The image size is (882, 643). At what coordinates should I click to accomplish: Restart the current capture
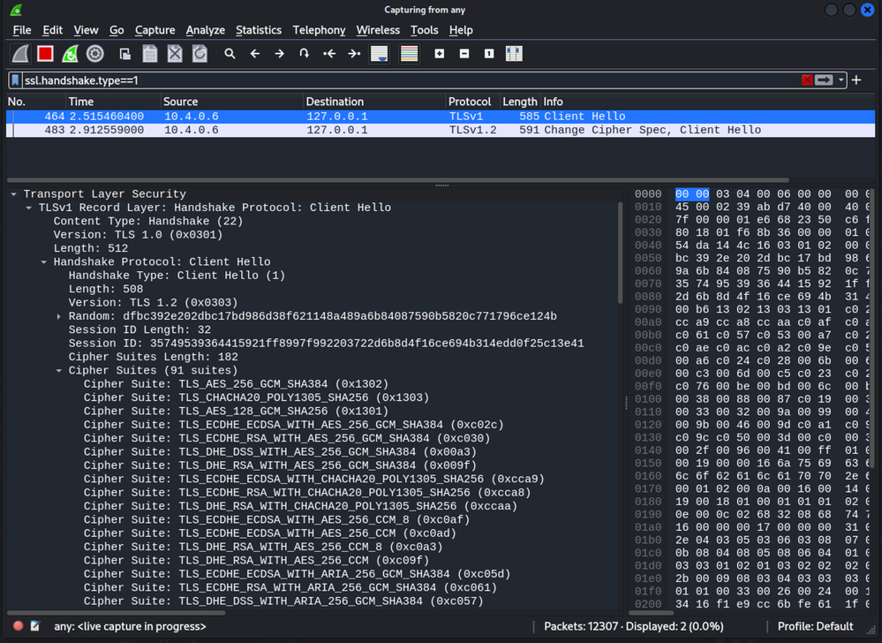70,54
